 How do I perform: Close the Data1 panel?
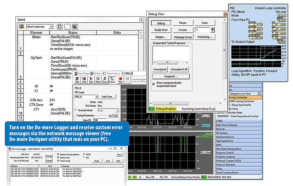(x=142, y=20)
